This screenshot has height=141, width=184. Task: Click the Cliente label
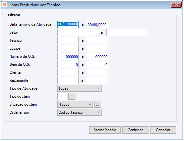[15, 72]
